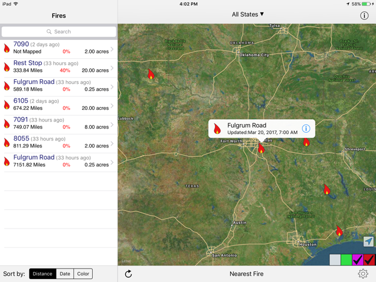This screenshot has width=376, height=282.
Task: Tap '811.29 Miles' distance text
Action: [x=28, y=146]
